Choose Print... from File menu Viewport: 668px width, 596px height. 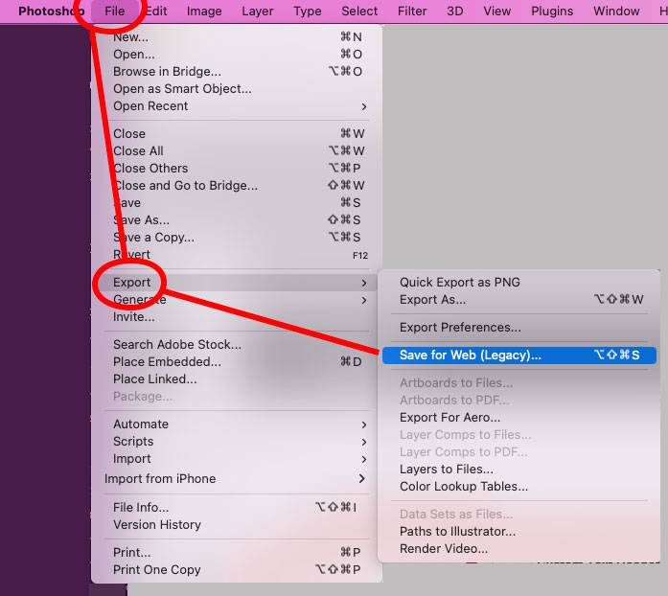(x=237, y=553)
